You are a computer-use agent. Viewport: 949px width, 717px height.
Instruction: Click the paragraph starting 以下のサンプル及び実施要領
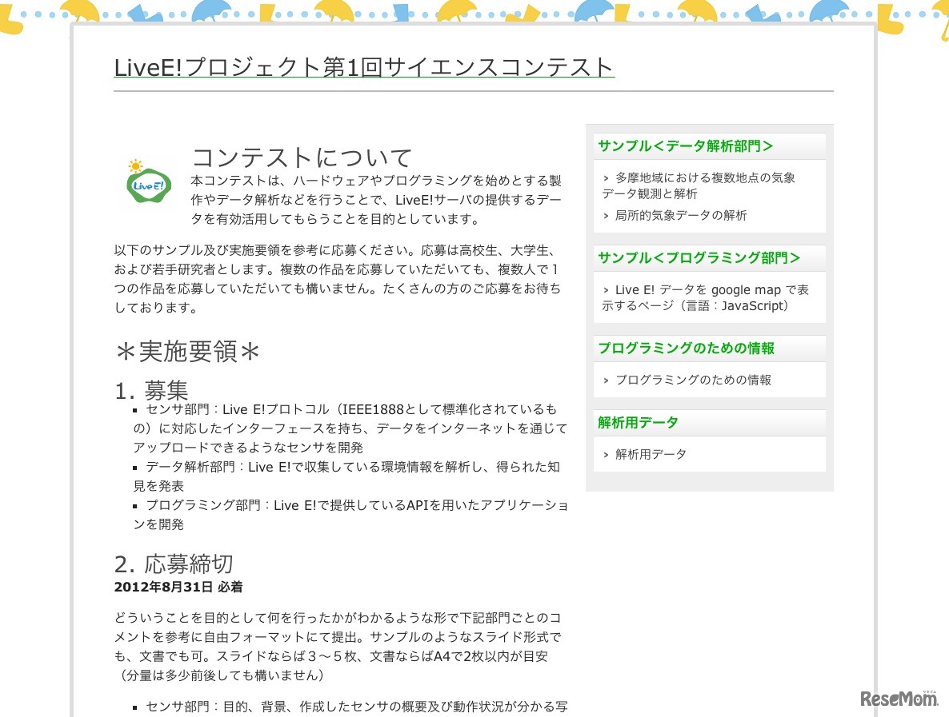[338, 279]
